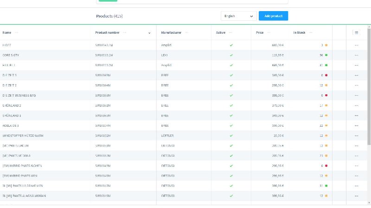This screenshot has width=371, height=208.
Task: Click LEKI manufacturer cell
Action: [164, 55]
